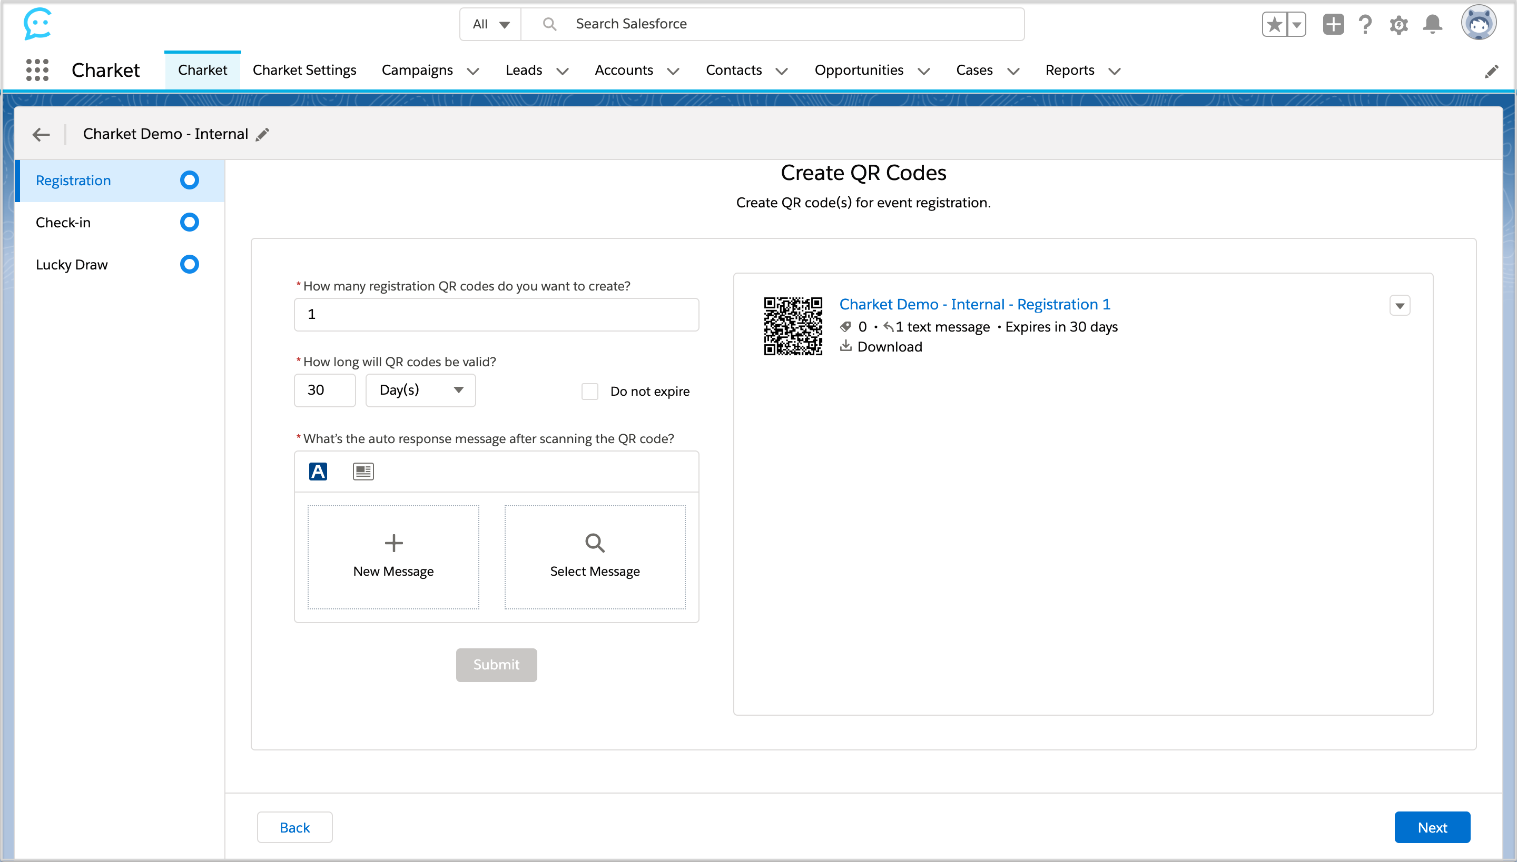This screenshot has height=862, width=1517.
Task: Select the rich media article message icon
Action: [362, 472]
